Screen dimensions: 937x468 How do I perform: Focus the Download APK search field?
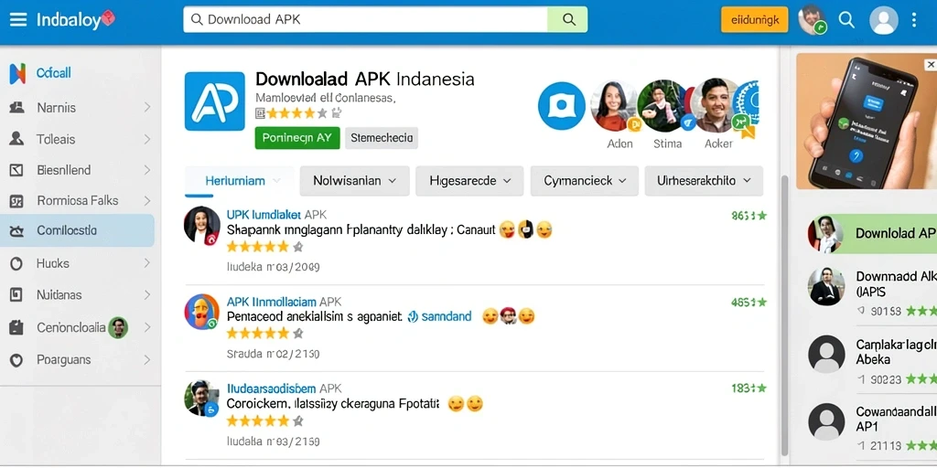coord(366,20)
